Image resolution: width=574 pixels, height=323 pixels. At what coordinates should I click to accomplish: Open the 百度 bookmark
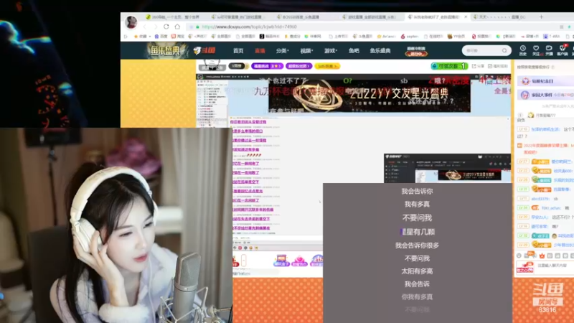pos(161,37)
